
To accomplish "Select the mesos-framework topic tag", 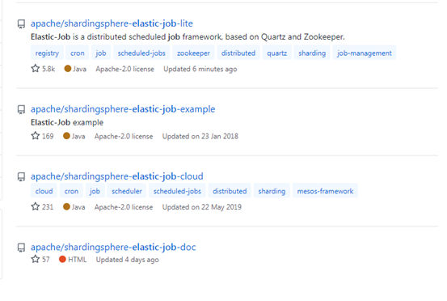I will coord(325,191).
